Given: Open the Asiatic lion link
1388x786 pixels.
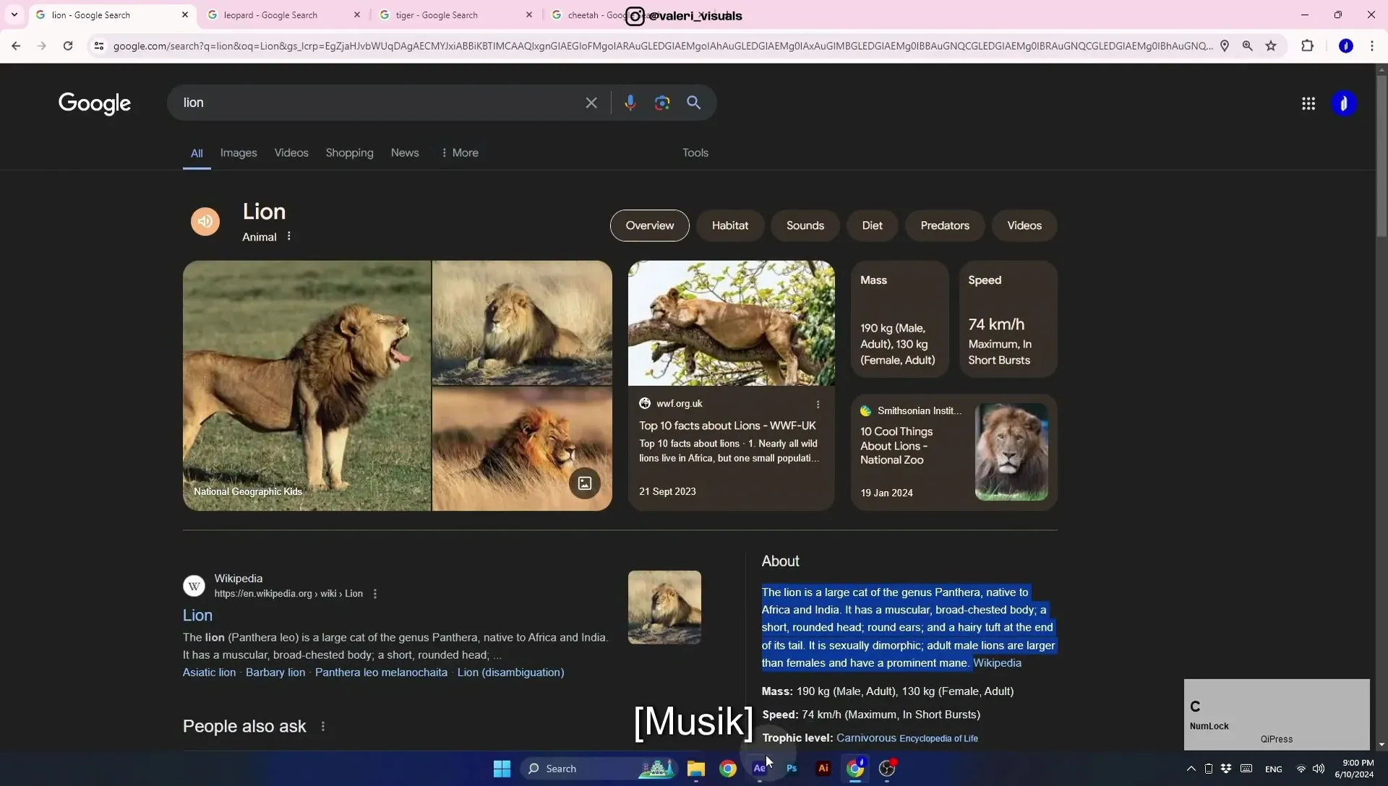Looking at the screenshot, I should pyautogui.click(x=209, y=672).
